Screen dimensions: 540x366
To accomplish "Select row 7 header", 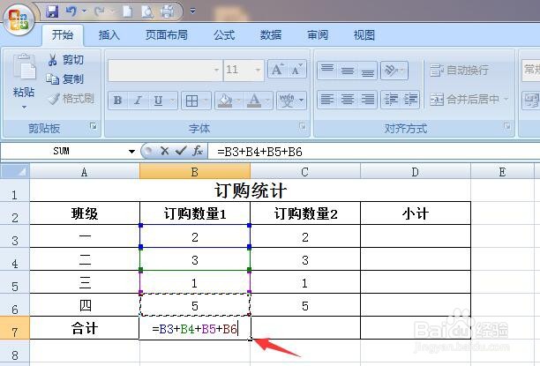I will pyautogui.click(x=15, y=328).
